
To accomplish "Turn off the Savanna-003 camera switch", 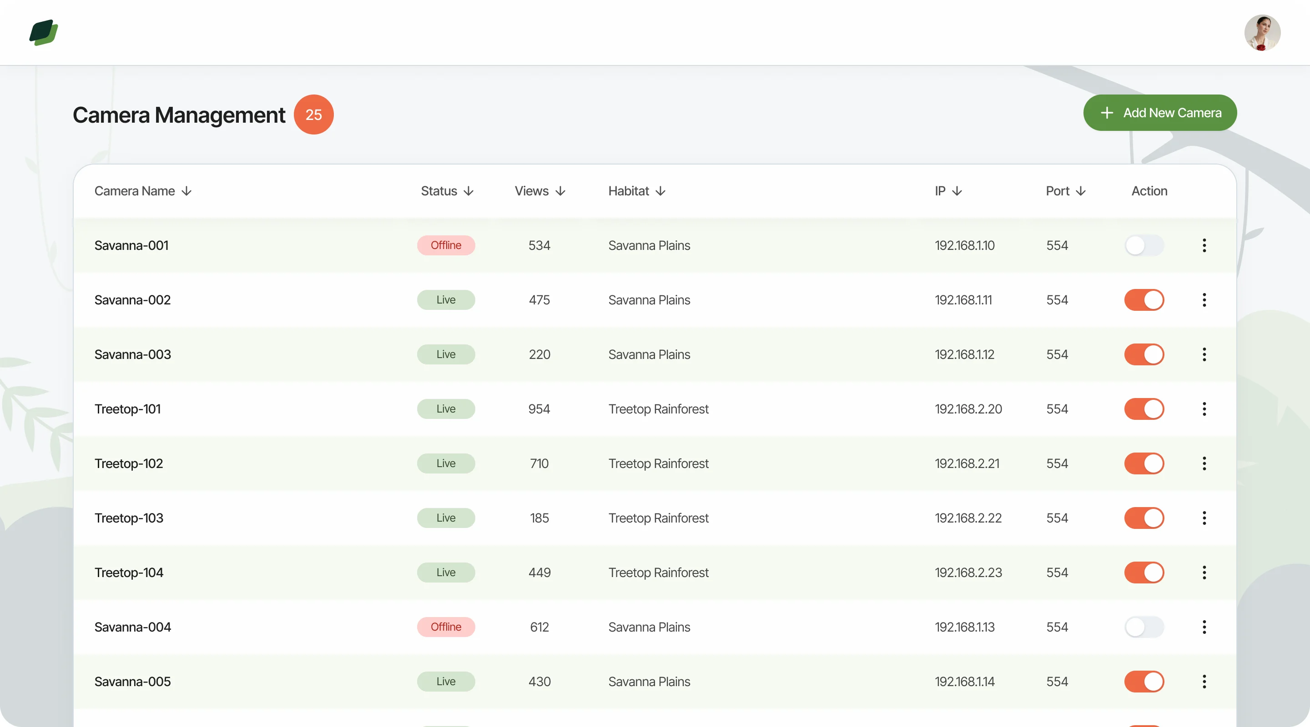I will coord(1144,354).
